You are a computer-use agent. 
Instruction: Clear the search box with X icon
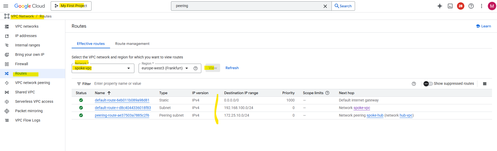(x=325, y=6)
